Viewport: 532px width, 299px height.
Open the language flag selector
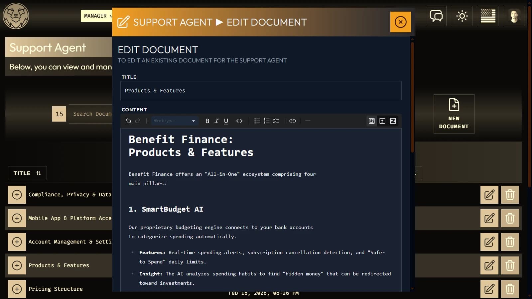[x=488, y=16]
